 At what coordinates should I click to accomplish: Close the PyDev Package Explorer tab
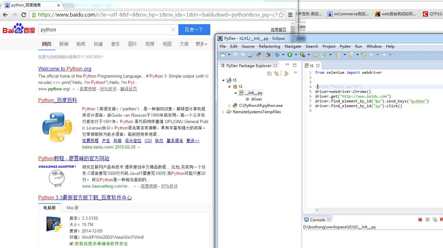pos(275,65)
